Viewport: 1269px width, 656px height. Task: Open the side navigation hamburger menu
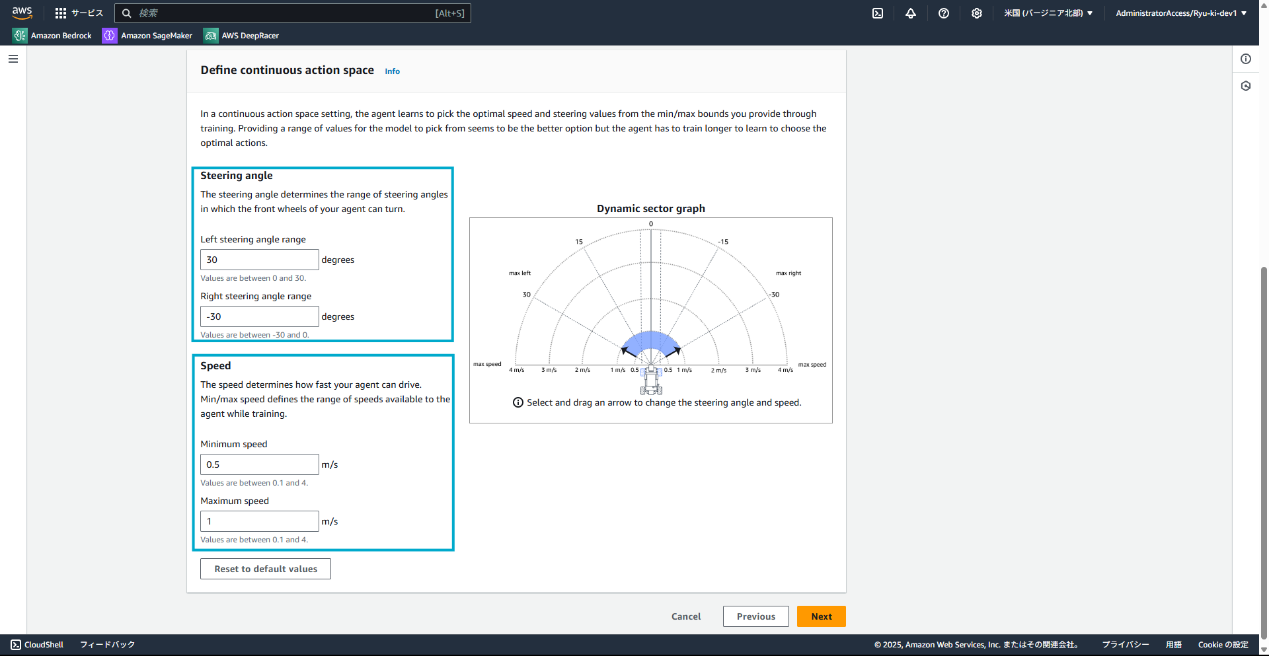pos(13,59)
